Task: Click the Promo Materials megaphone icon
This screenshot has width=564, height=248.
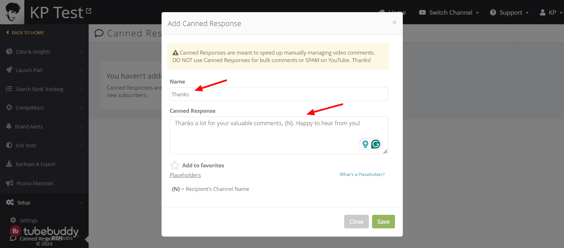Action: [10, 183]
